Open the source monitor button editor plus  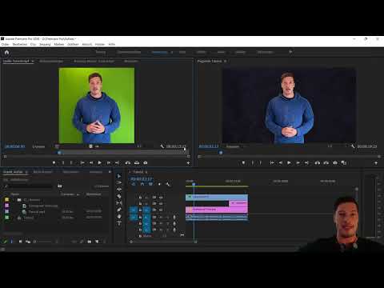tap(188, 162)
